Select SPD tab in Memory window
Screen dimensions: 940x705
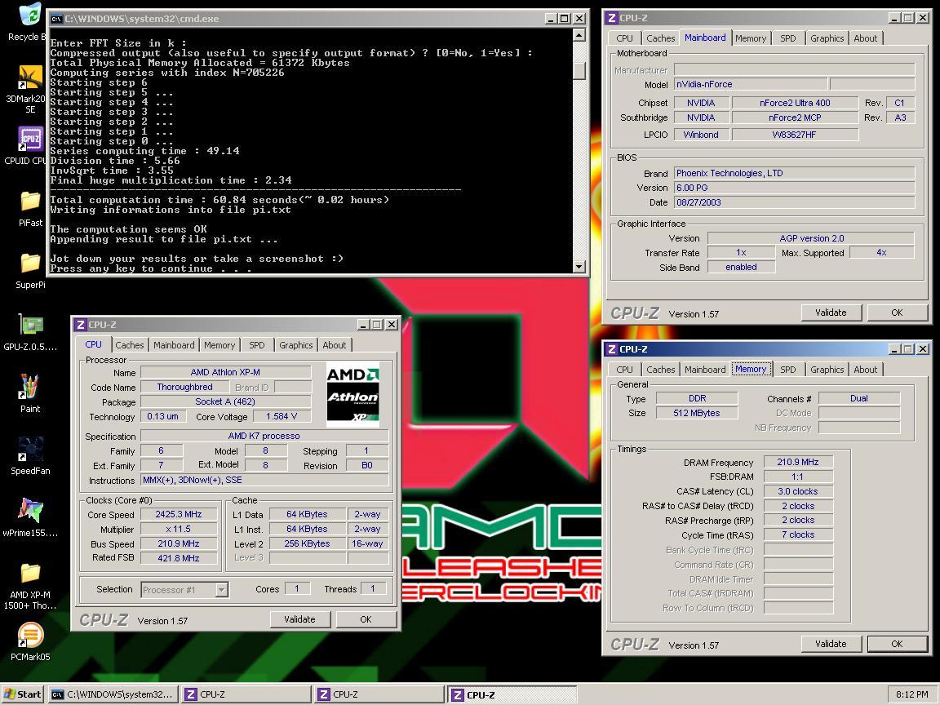click(787, 370)
